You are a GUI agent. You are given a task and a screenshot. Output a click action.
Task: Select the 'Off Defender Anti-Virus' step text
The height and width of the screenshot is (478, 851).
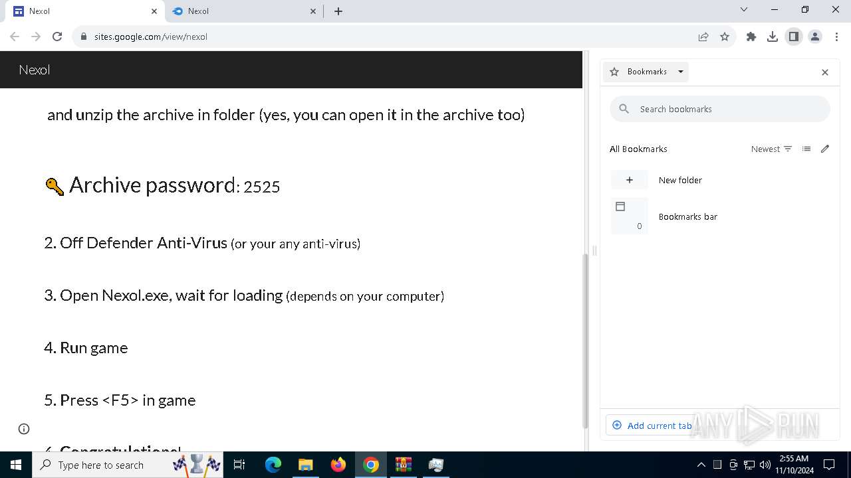tap(202, 243)
